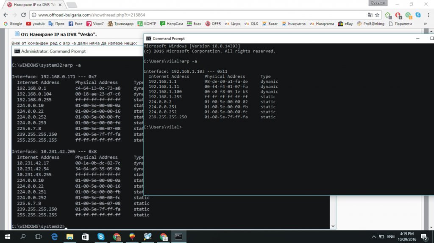Open the Папапети bookmarks folder
This screenshot has height=243, width=434.
400,24
